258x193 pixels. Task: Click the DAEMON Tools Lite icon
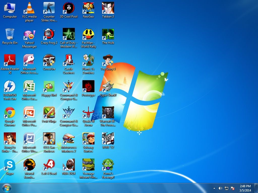[x=10, y=86]
